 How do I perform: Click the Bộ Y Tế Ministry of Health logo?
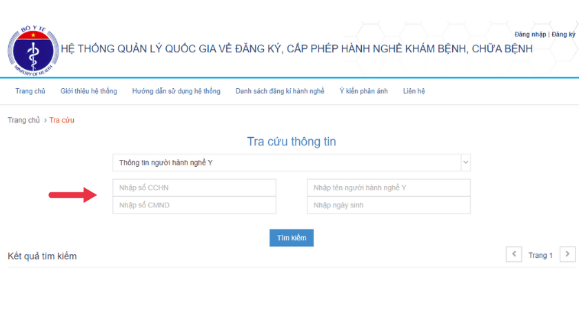33,51
